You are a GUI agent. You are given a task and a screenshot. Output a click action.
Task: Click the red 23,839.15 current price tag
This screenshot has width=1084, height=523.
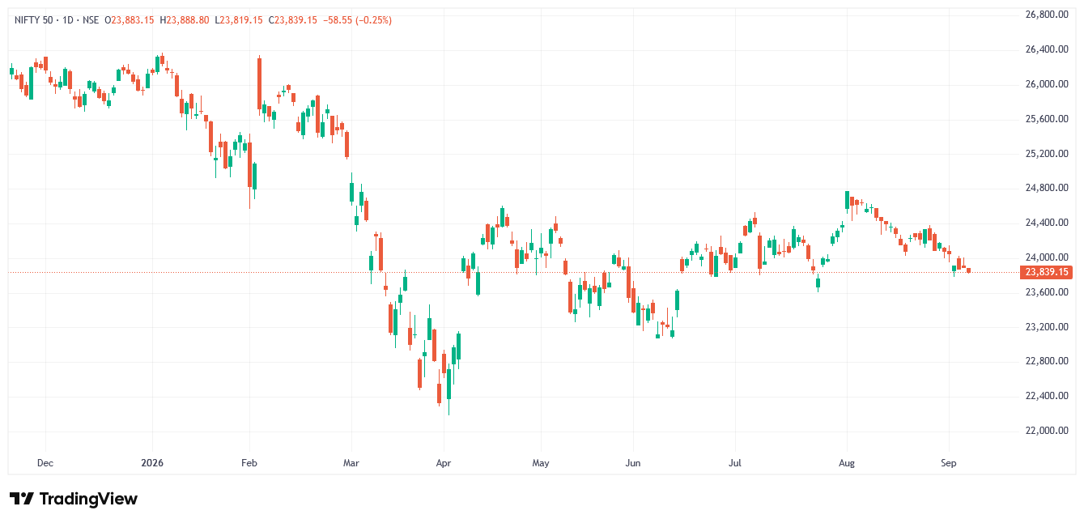coord(1048,272)
